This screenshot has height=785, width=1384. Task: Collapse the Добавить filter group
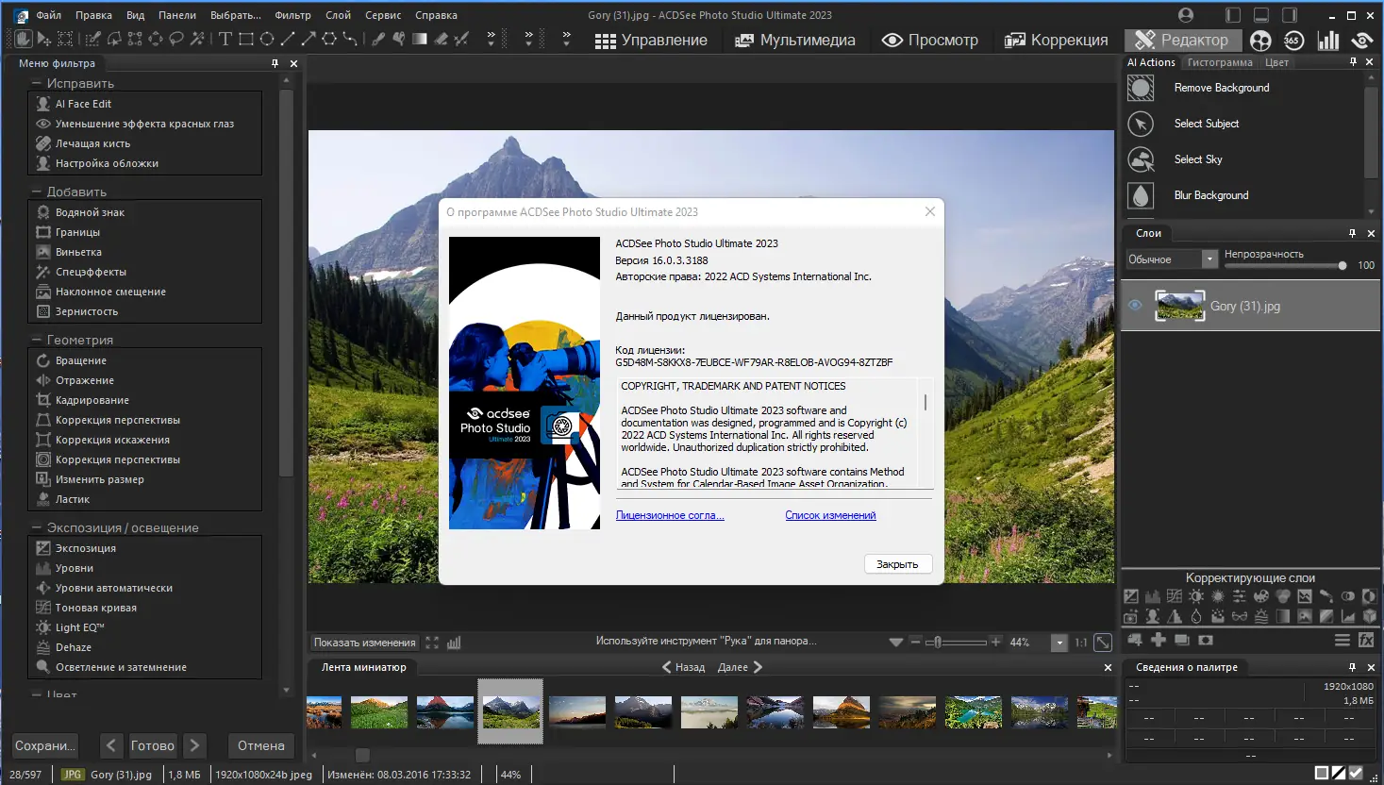[36, 192]
